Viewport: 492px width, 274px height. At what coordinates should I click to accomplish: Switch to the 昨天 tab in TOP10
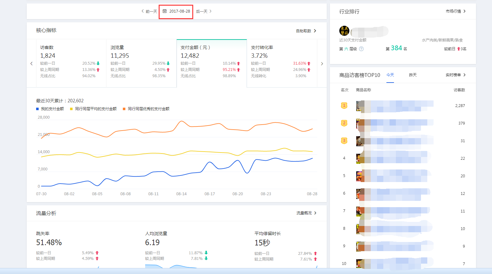point(413,75)
